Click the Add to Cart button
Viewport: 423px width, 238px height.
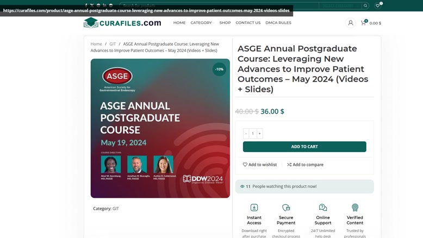[x=304, y=147]
